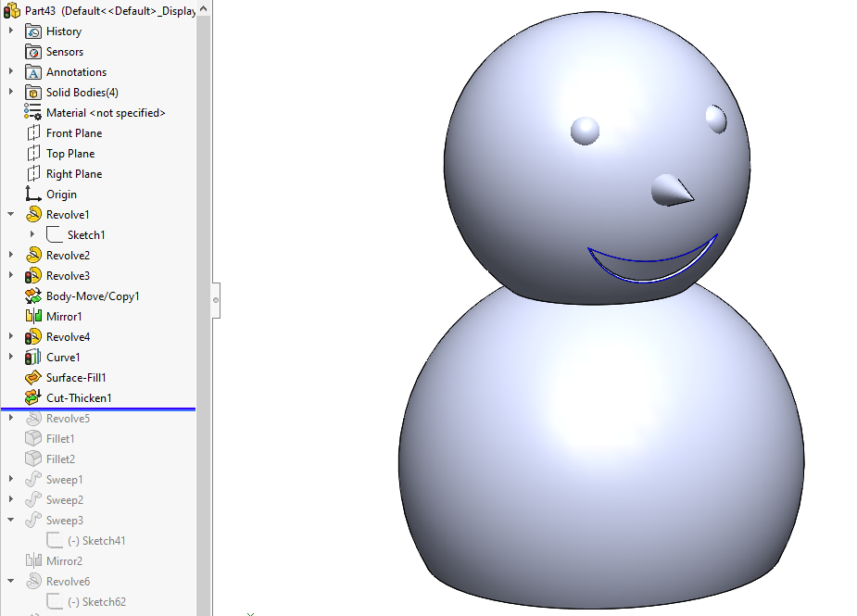
Task: Click the Solid Bodies(4) folder icon
Action: pyautogui.click(x=33, y=93)
